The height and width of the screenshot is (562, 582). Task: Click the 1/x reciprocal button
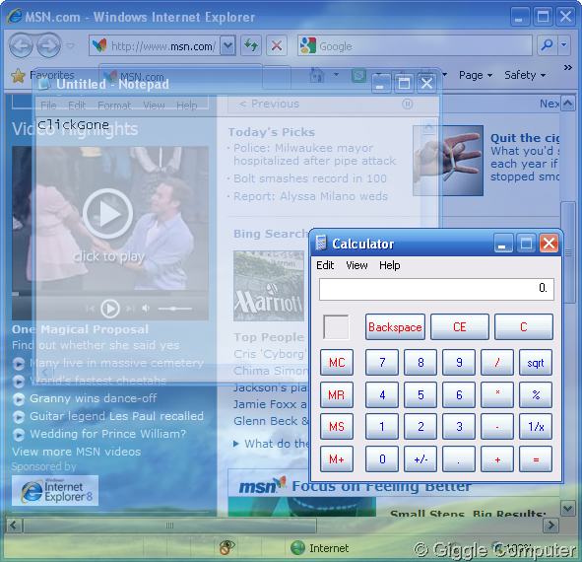point(536,427)
